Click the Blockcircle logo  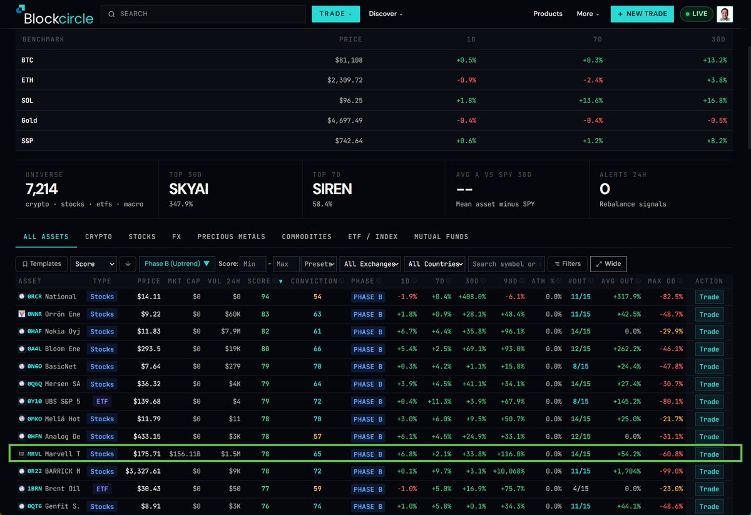(x=54, y=14)
